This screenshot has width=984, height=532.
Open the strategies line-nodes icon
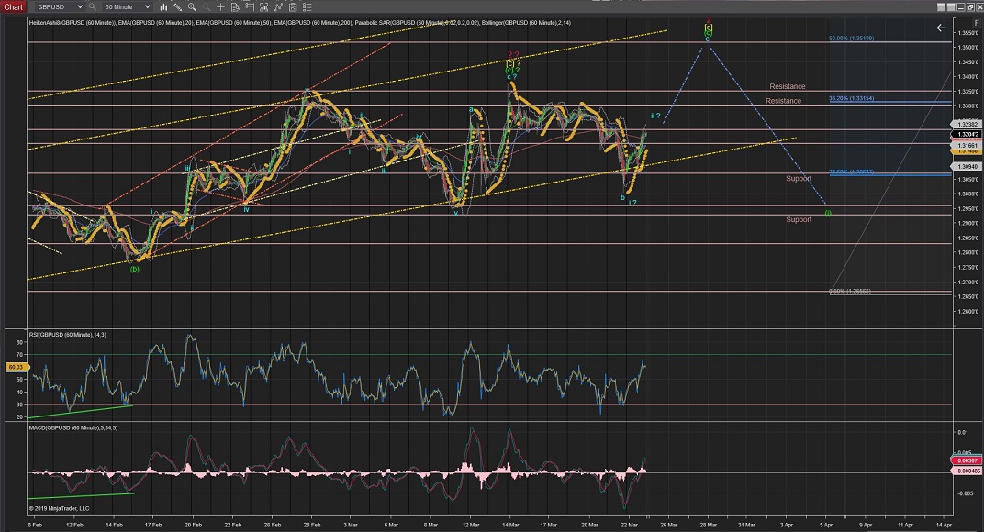pos(278,7)
